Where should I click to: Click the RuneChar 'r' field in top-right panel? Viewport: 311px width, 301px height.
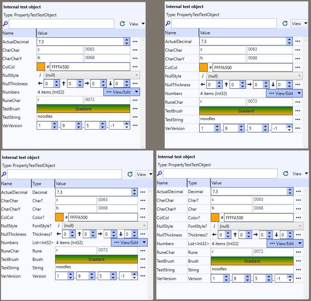click(223, 102)
